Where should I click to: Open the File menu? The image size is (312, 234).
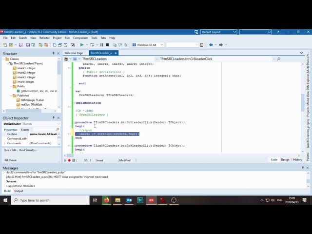(x=5, y=38)
